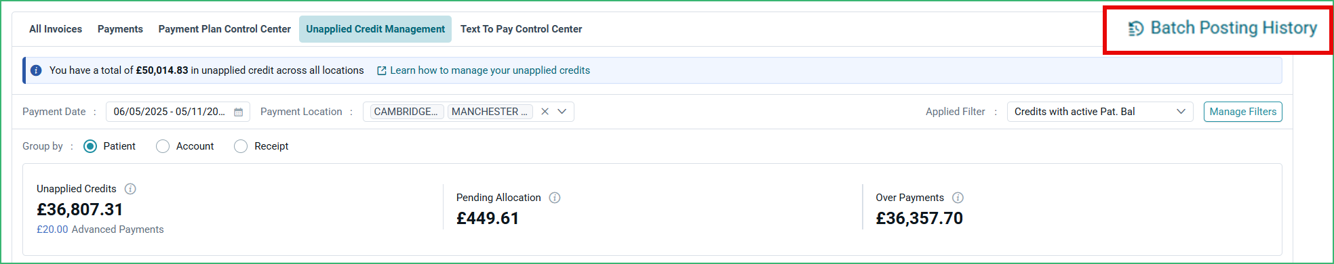Open the Payment Date calendar icon

click(x=239, y=112)
